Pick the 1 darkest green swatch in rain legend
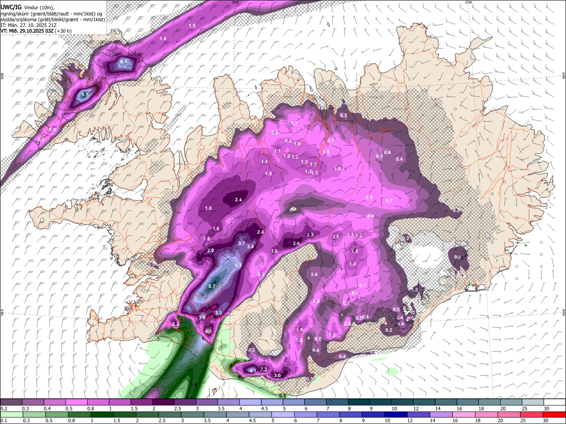The width and height of the screenshot is (566, 424). click(x=101, y=414)
